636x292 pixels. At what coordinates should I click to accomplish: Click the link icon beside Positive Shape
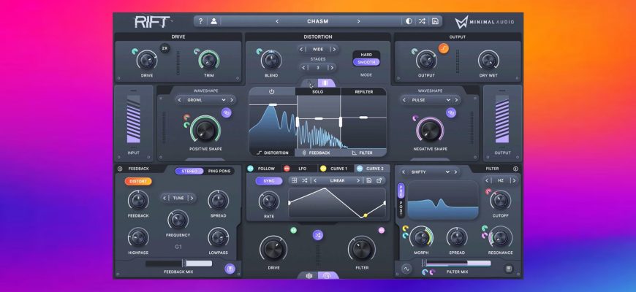click(227, 112)
